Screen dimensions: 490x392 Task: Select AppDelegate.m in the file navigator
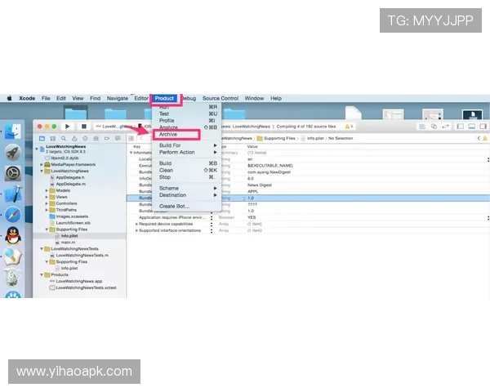pyautogui.click(x=69, y=184)
